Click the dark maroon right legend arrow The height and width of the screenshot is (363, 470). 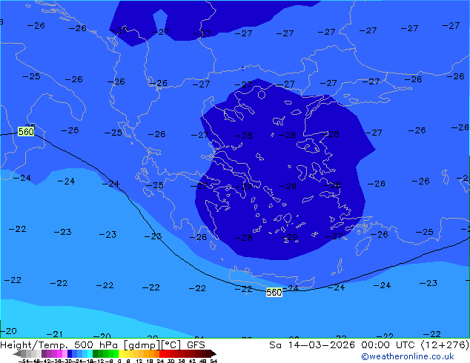pos(214,353)
